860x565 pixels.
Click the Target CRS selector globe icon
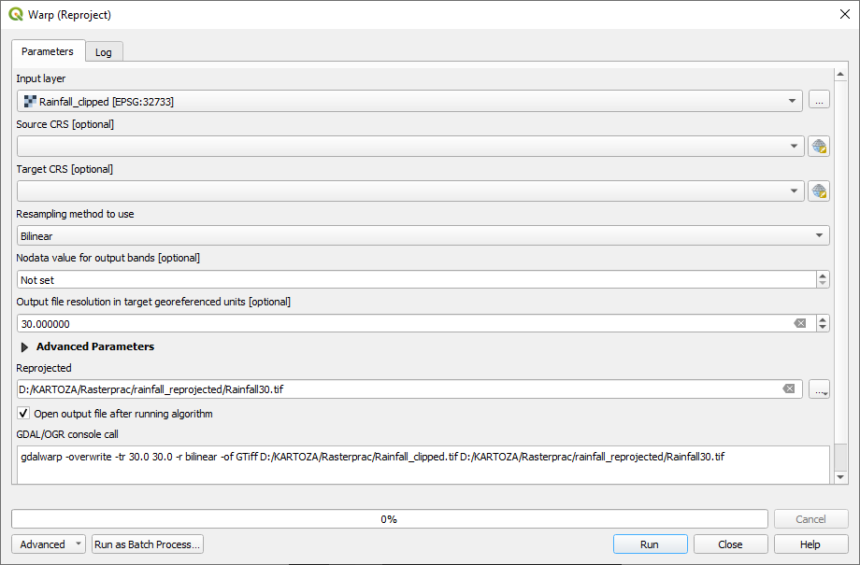(x=819, y=191)
